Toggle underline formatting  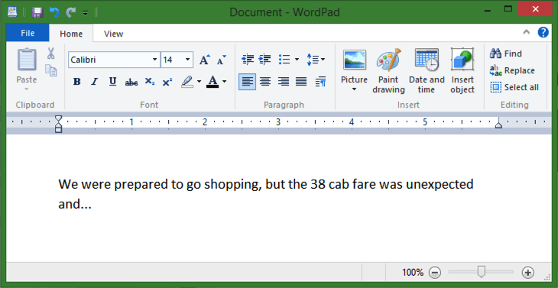coord(113,82)
